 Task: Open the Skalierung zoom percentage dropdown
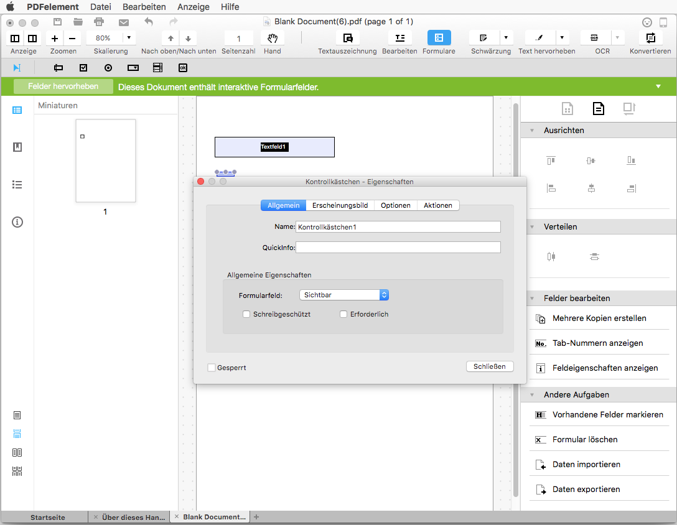(129, 38)
